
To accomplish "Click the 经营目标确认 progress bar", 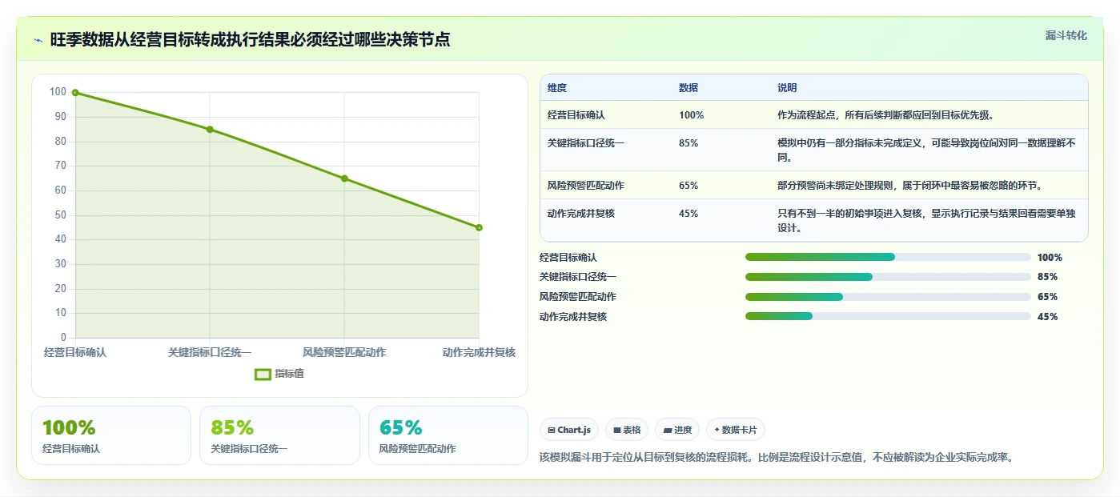I will pos(888,257).
